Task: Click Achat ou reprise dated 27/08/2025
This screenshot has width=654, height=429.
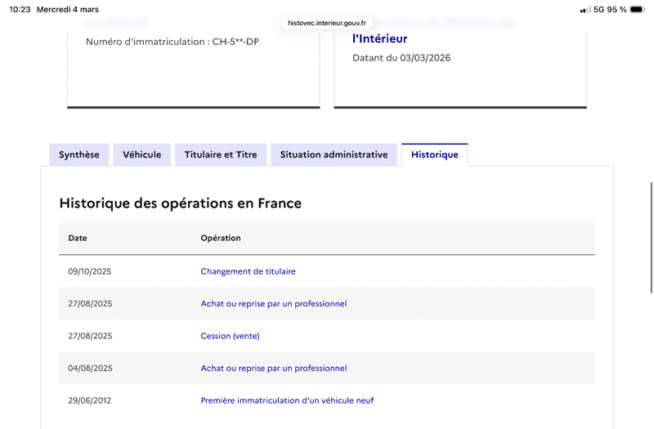Action: 273,304
